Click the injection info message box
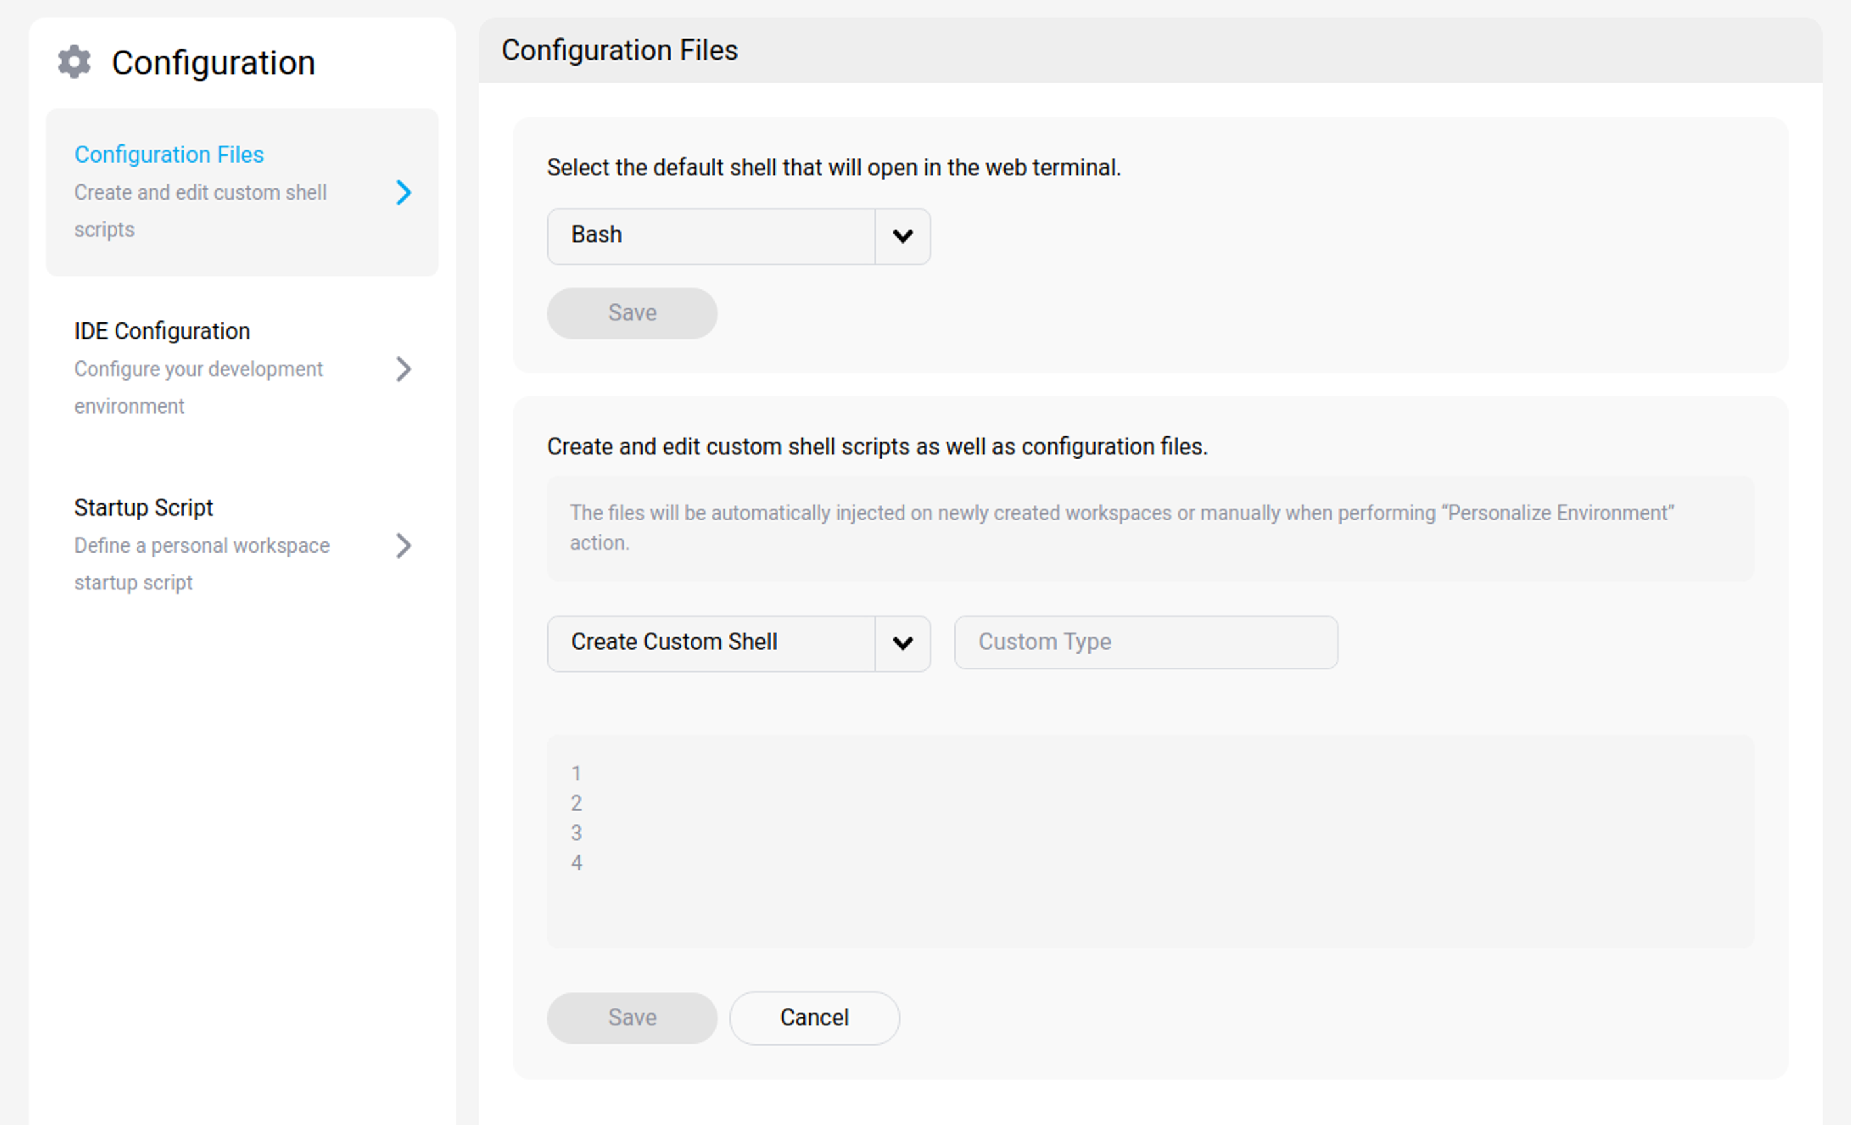The image size is (1851, 1125). click(1149, 528)
